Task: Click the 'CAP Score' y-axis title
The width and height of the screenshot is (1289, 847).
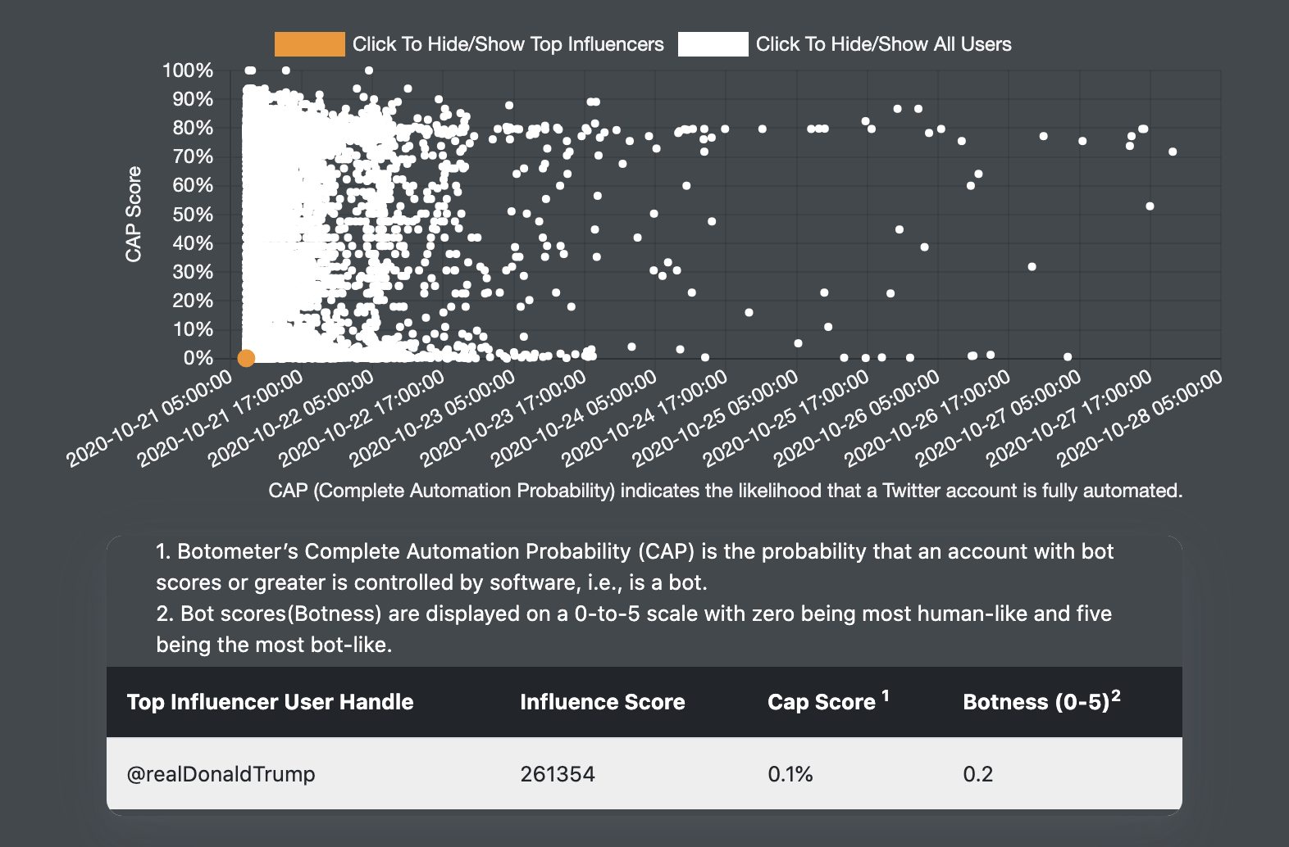Action: [134, 215]
